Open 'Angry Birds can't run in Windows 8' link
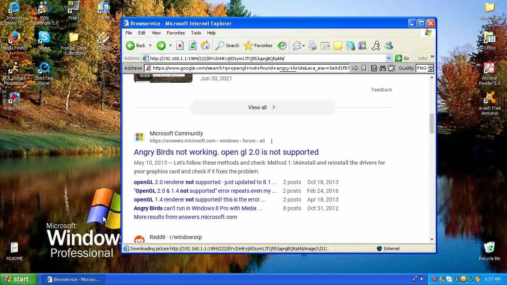The height and width of the screenshot is (285, 507). [x=198, y=208]
